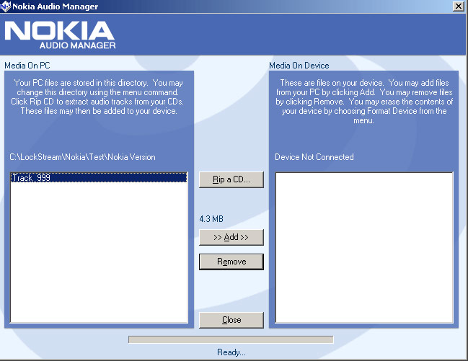
Task: Add selected track to the device
Action: click(231, 237)
